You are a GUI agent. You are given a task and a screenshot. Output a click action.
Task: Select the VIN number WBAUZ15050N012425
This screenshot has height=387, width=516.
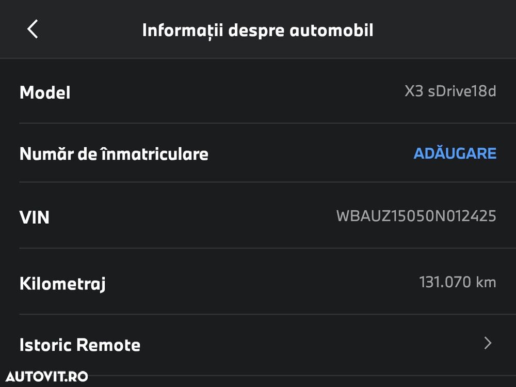coord(416,216)
